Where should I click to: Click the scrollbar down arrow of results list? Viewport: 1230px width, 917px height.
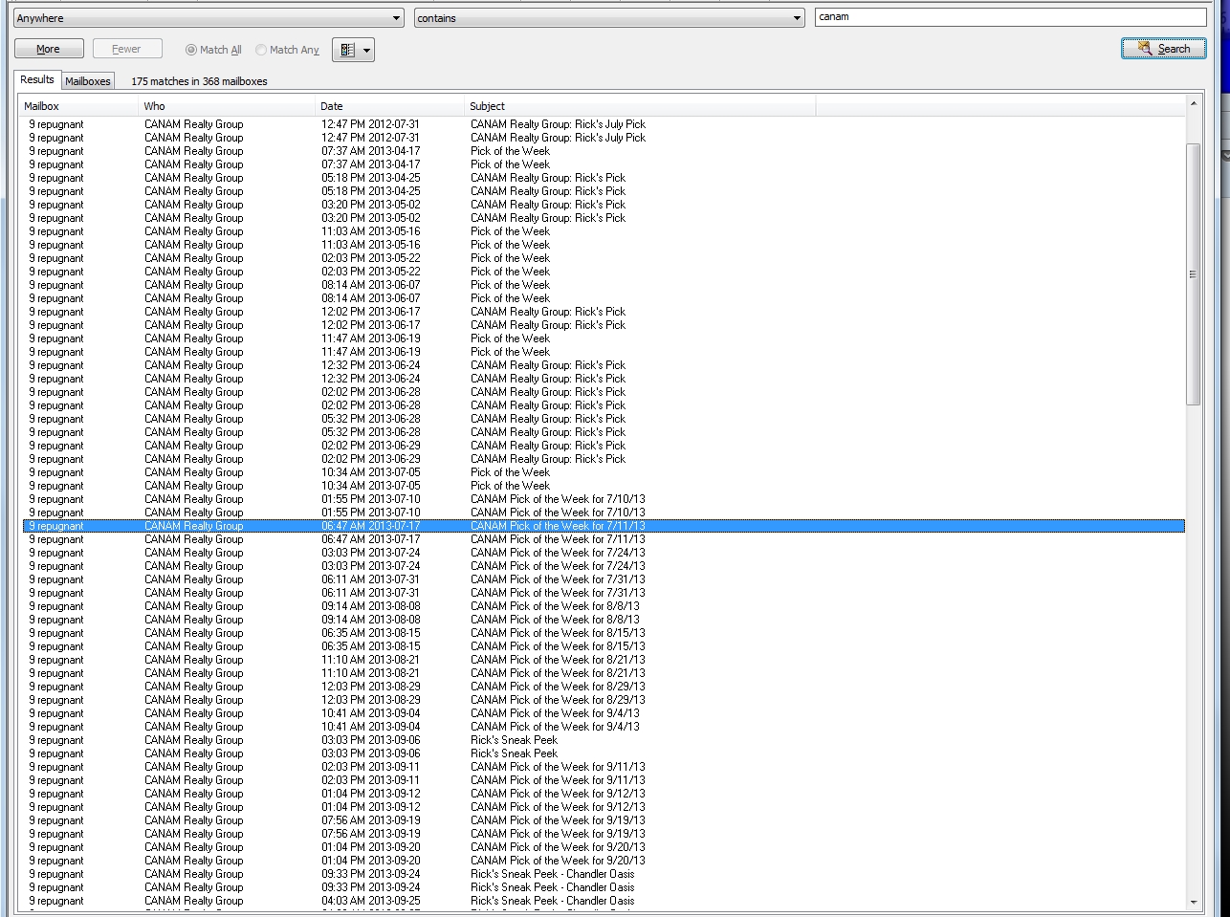[1193, 902]
